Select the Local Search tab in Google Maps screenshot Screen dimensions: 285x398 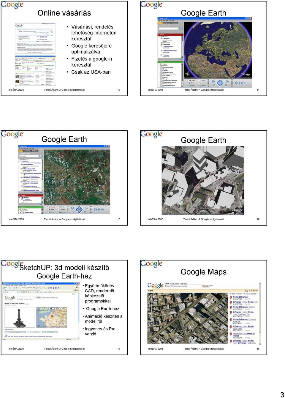pyautogui.click(x=175, y=283)
